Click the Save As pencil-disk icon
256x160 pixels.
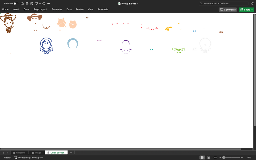[x=32, y=3]
